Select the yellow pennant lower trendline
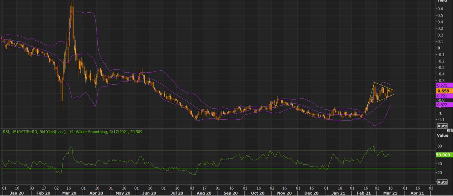 pyautogui.click(x=385, y=98)
